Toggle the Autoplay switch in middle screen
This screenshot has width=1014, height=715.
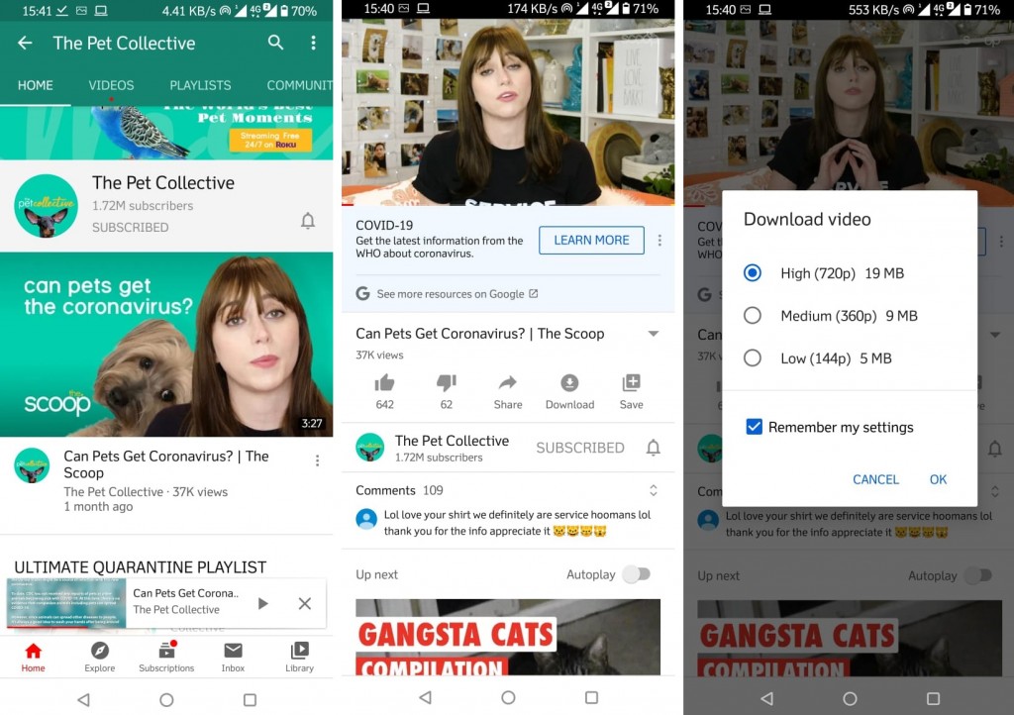coord(637,574)
